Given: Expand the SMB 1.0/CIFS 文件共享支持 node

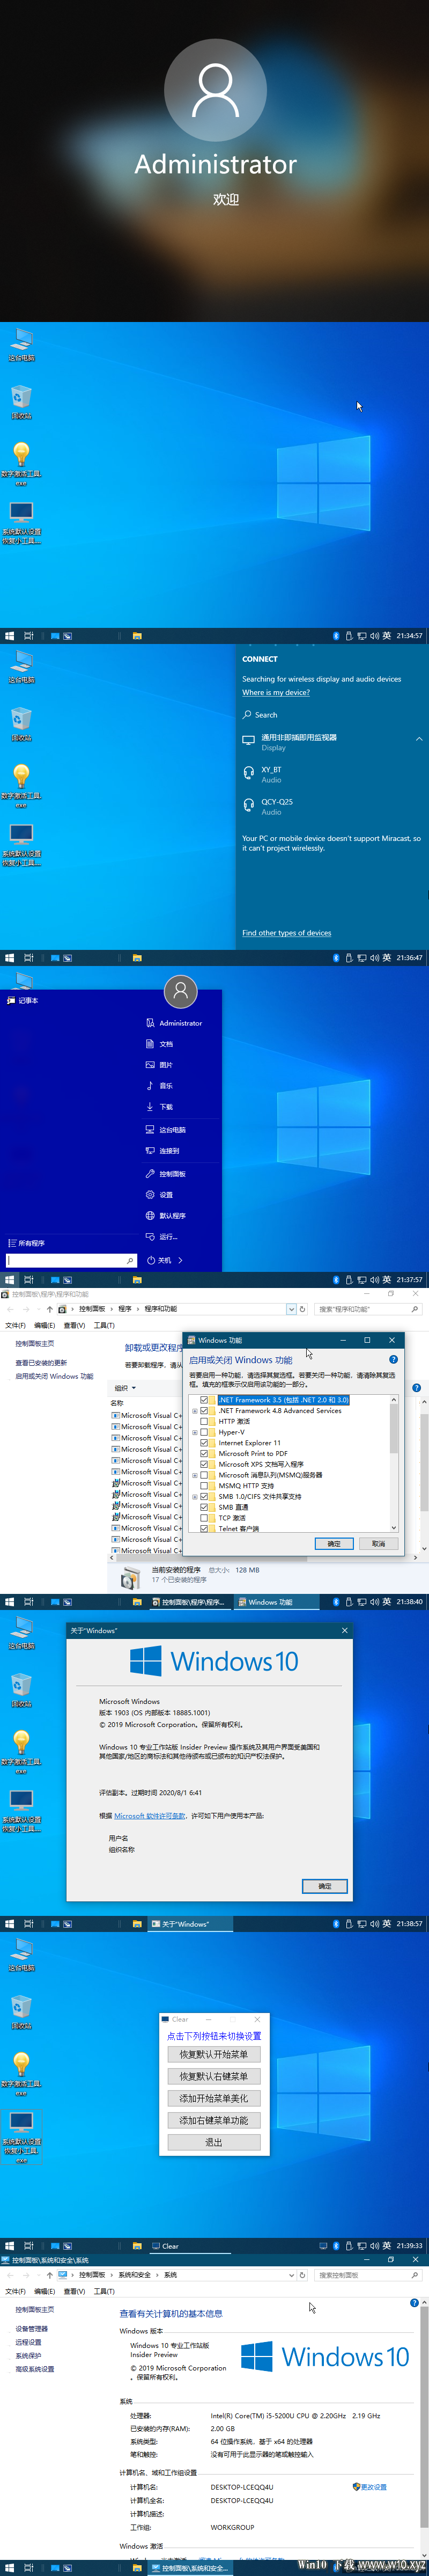Looking at the screenshot, I should pos(195,1497).
